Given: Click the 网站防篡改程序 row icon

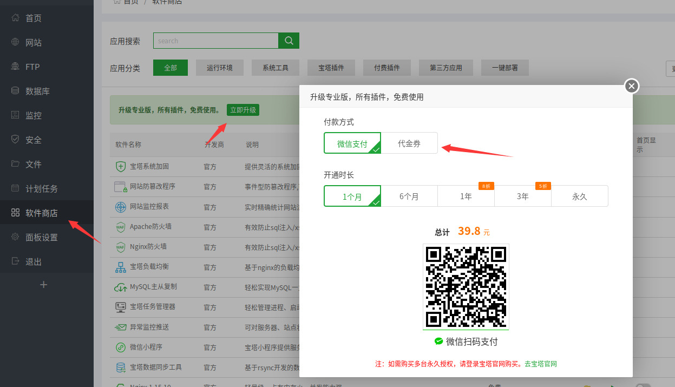Looking at the screenshot, I should [120, 187].
